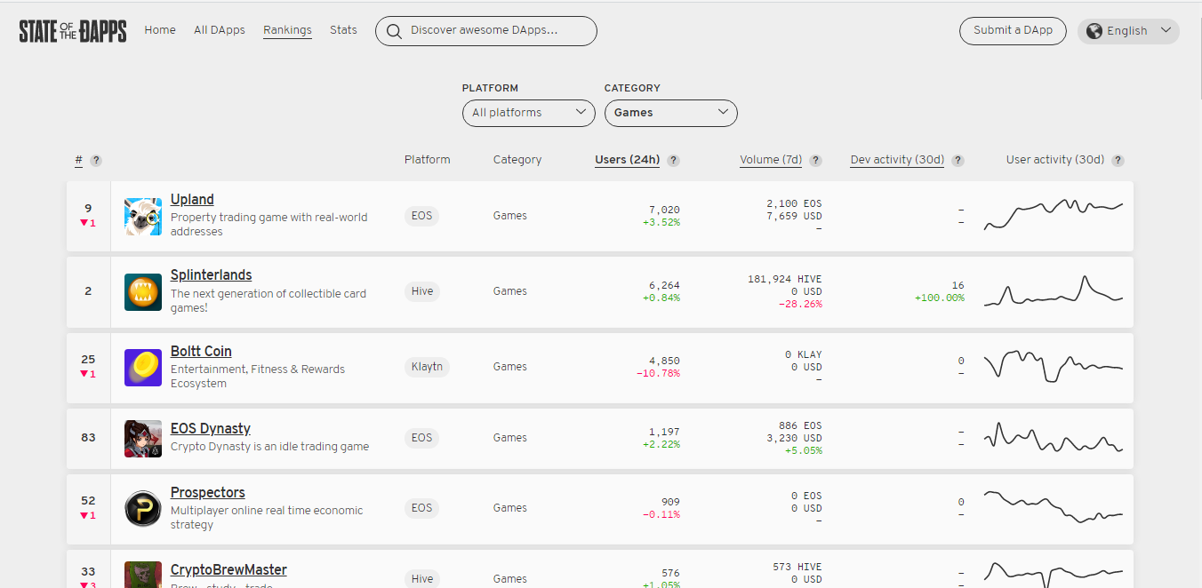The width and height of the screenshot is (1202, 588).
Task: Click Games category in Upland row
Action: pyautogui.click(x=510, y=216)
